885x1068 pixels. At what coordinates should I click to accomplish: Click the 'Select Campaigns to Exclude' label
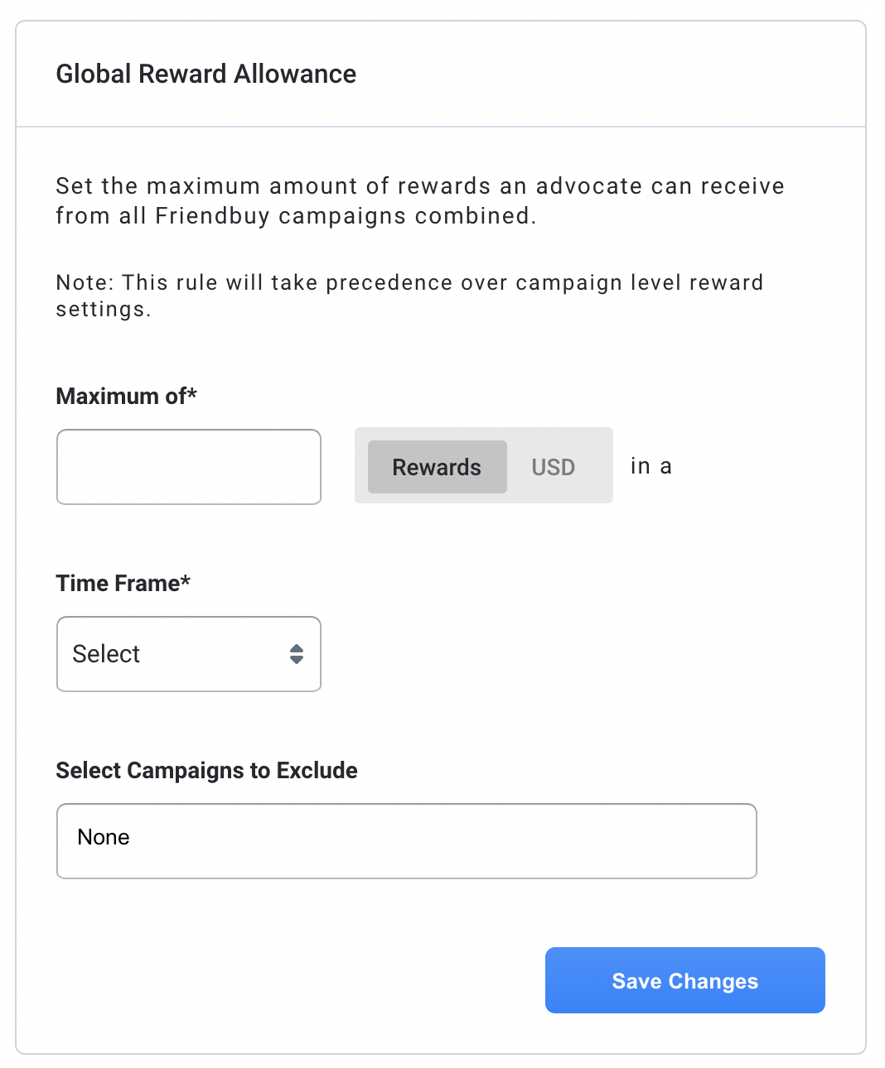tap(206, 770)
